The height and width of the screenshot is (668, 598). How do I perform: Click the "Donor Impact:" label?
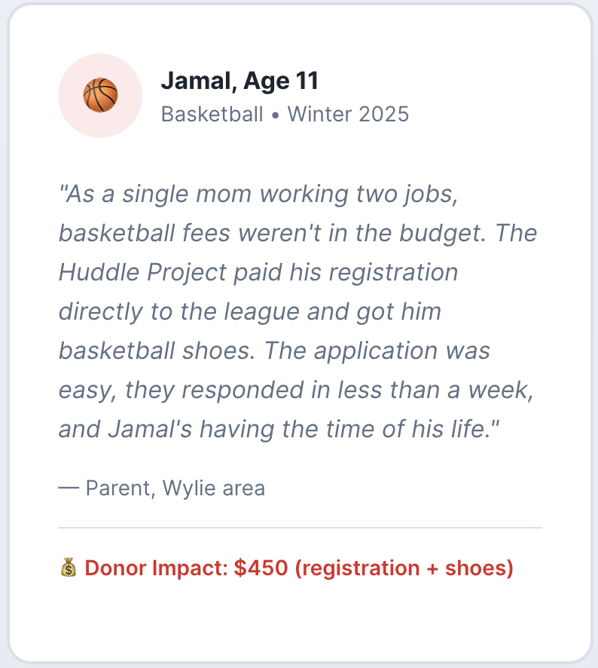coord(156,568)
